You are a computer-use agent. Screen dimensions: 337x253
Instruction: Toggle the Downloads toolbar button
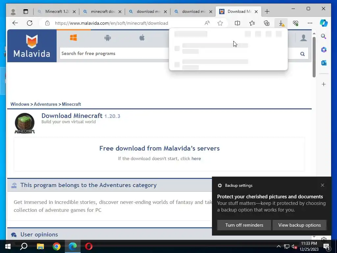(x=281, y=23)
